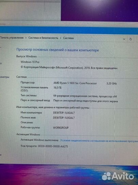This screenshot has height=185, width=138.
Task: Select computer name value after Имя компьютера
Action: click(64, 113)
